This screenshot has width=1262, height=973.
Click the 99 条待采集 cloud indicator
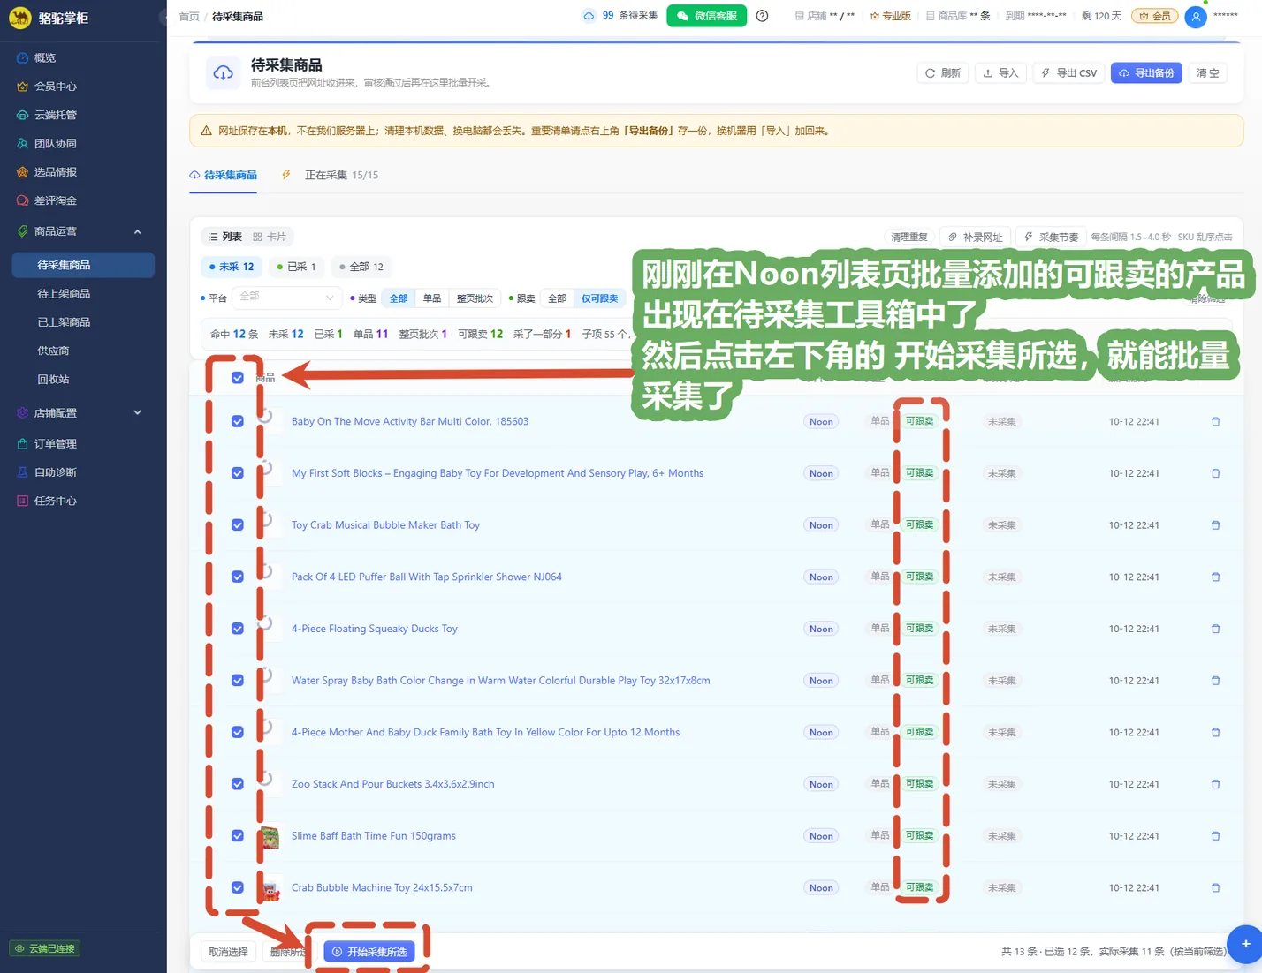coord(620,16)
